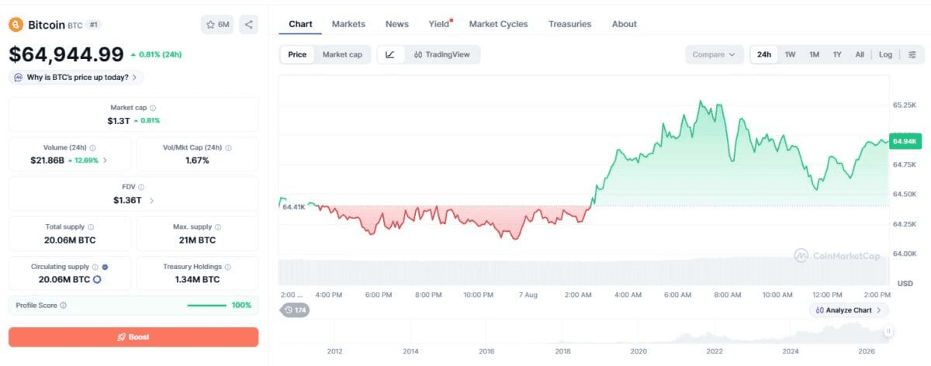Click the Total supply info icon

point(91,227)
